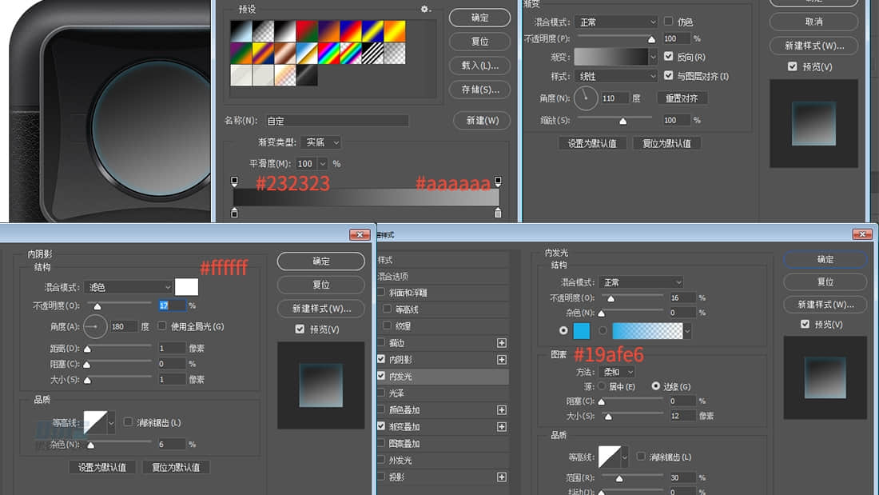Screen dimensions: 879x495
Task: Click 取消 in gradient overlay dialog
Action: point(814,22)
